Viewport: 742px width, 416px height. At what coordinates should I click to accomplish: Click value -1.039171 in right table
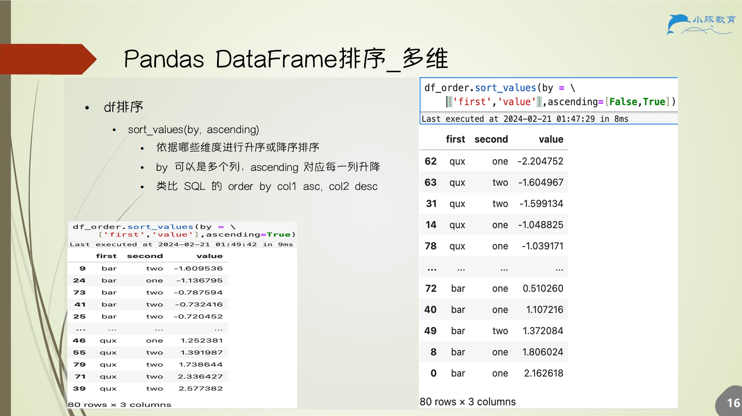[542, 246]
